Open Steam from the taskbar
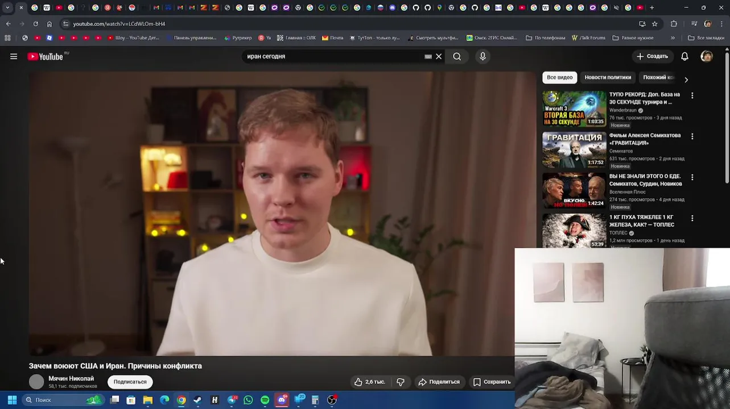Viewport: 730px width, 409px height. tap(197, 400)
